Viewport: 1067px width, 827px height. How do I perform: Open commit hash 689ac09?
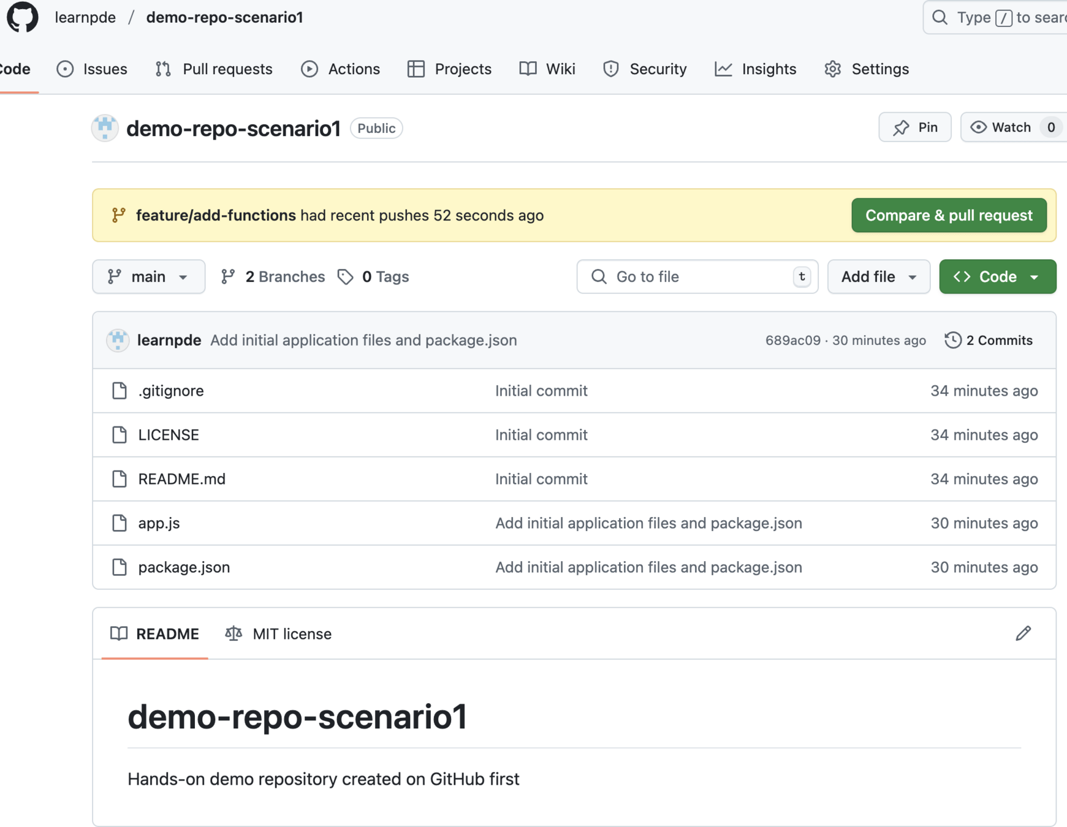point(792,340)
